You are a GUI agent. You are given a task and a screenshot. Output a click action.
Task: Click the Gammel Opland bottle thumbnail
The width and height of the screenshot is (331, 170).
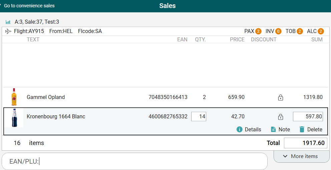click(14, 97)
